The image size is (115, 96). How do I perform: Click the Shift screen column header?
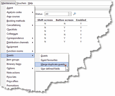[x=45, y=20]
